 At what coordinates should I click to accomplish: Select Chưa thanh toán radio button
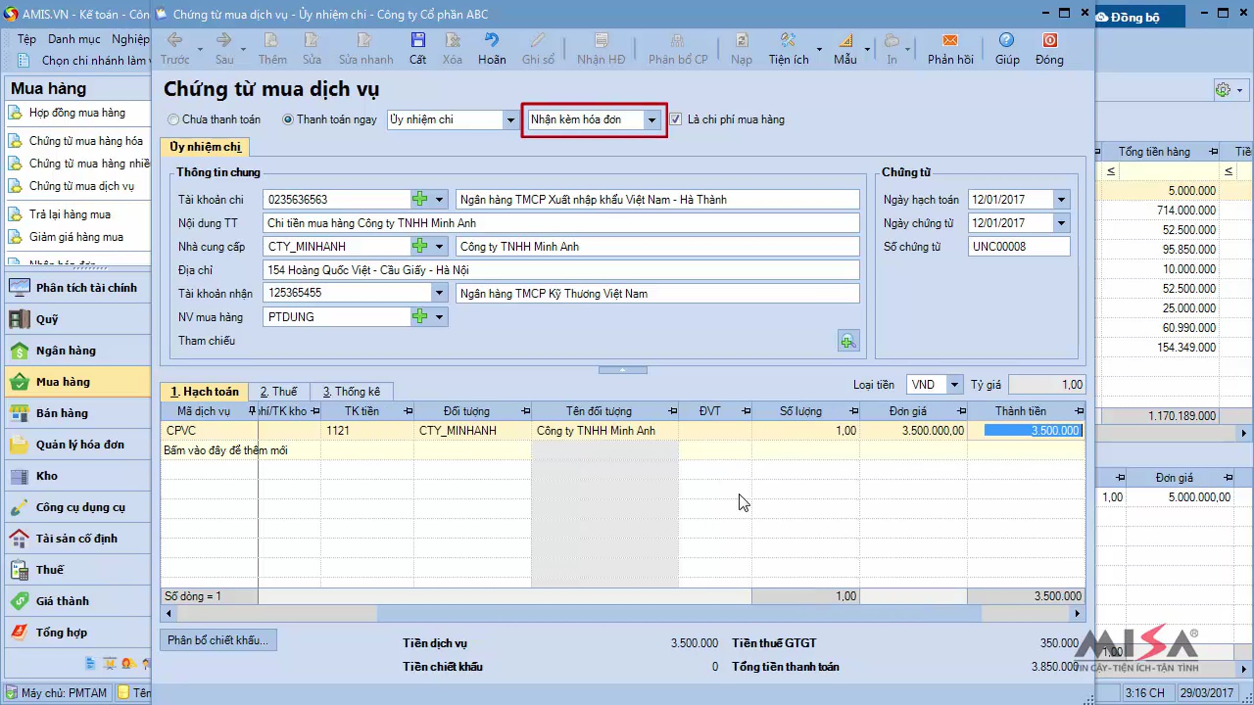coord(173,120)
